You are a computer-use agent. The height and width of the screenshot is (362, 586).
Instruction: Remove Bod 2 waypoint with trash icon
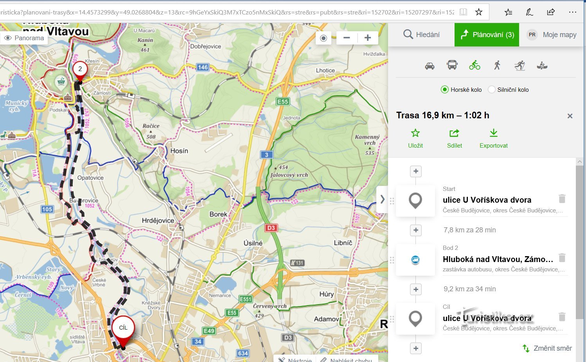[x=562, y=258]
